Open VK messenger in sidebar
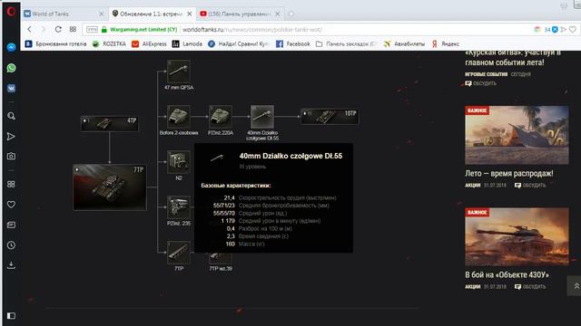This screenshot has width=581, height=326. point(11,89)
